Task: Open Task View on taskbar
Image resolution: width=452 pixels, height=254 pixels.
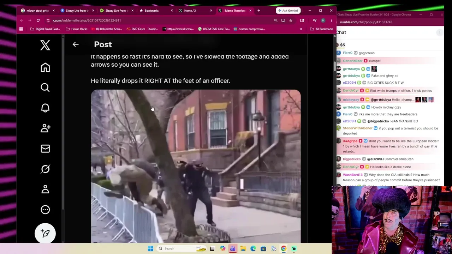Action: [x=212, y=249]
